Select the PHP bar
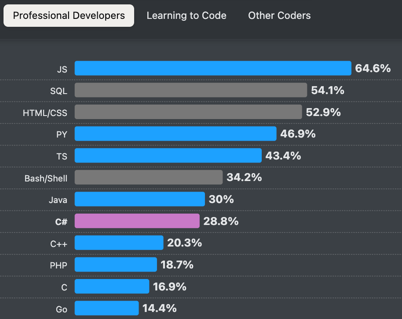The height and width of the screenshot is (319, 402). pos(115,265)
